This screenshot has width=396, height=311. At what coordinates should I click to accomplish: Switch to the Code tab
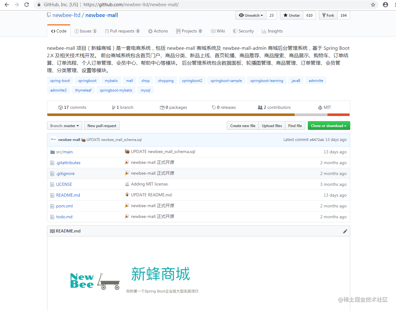(59, 31)
